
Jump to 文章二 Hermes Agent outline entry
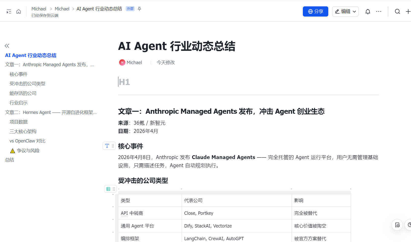click(x=51, y=112)
